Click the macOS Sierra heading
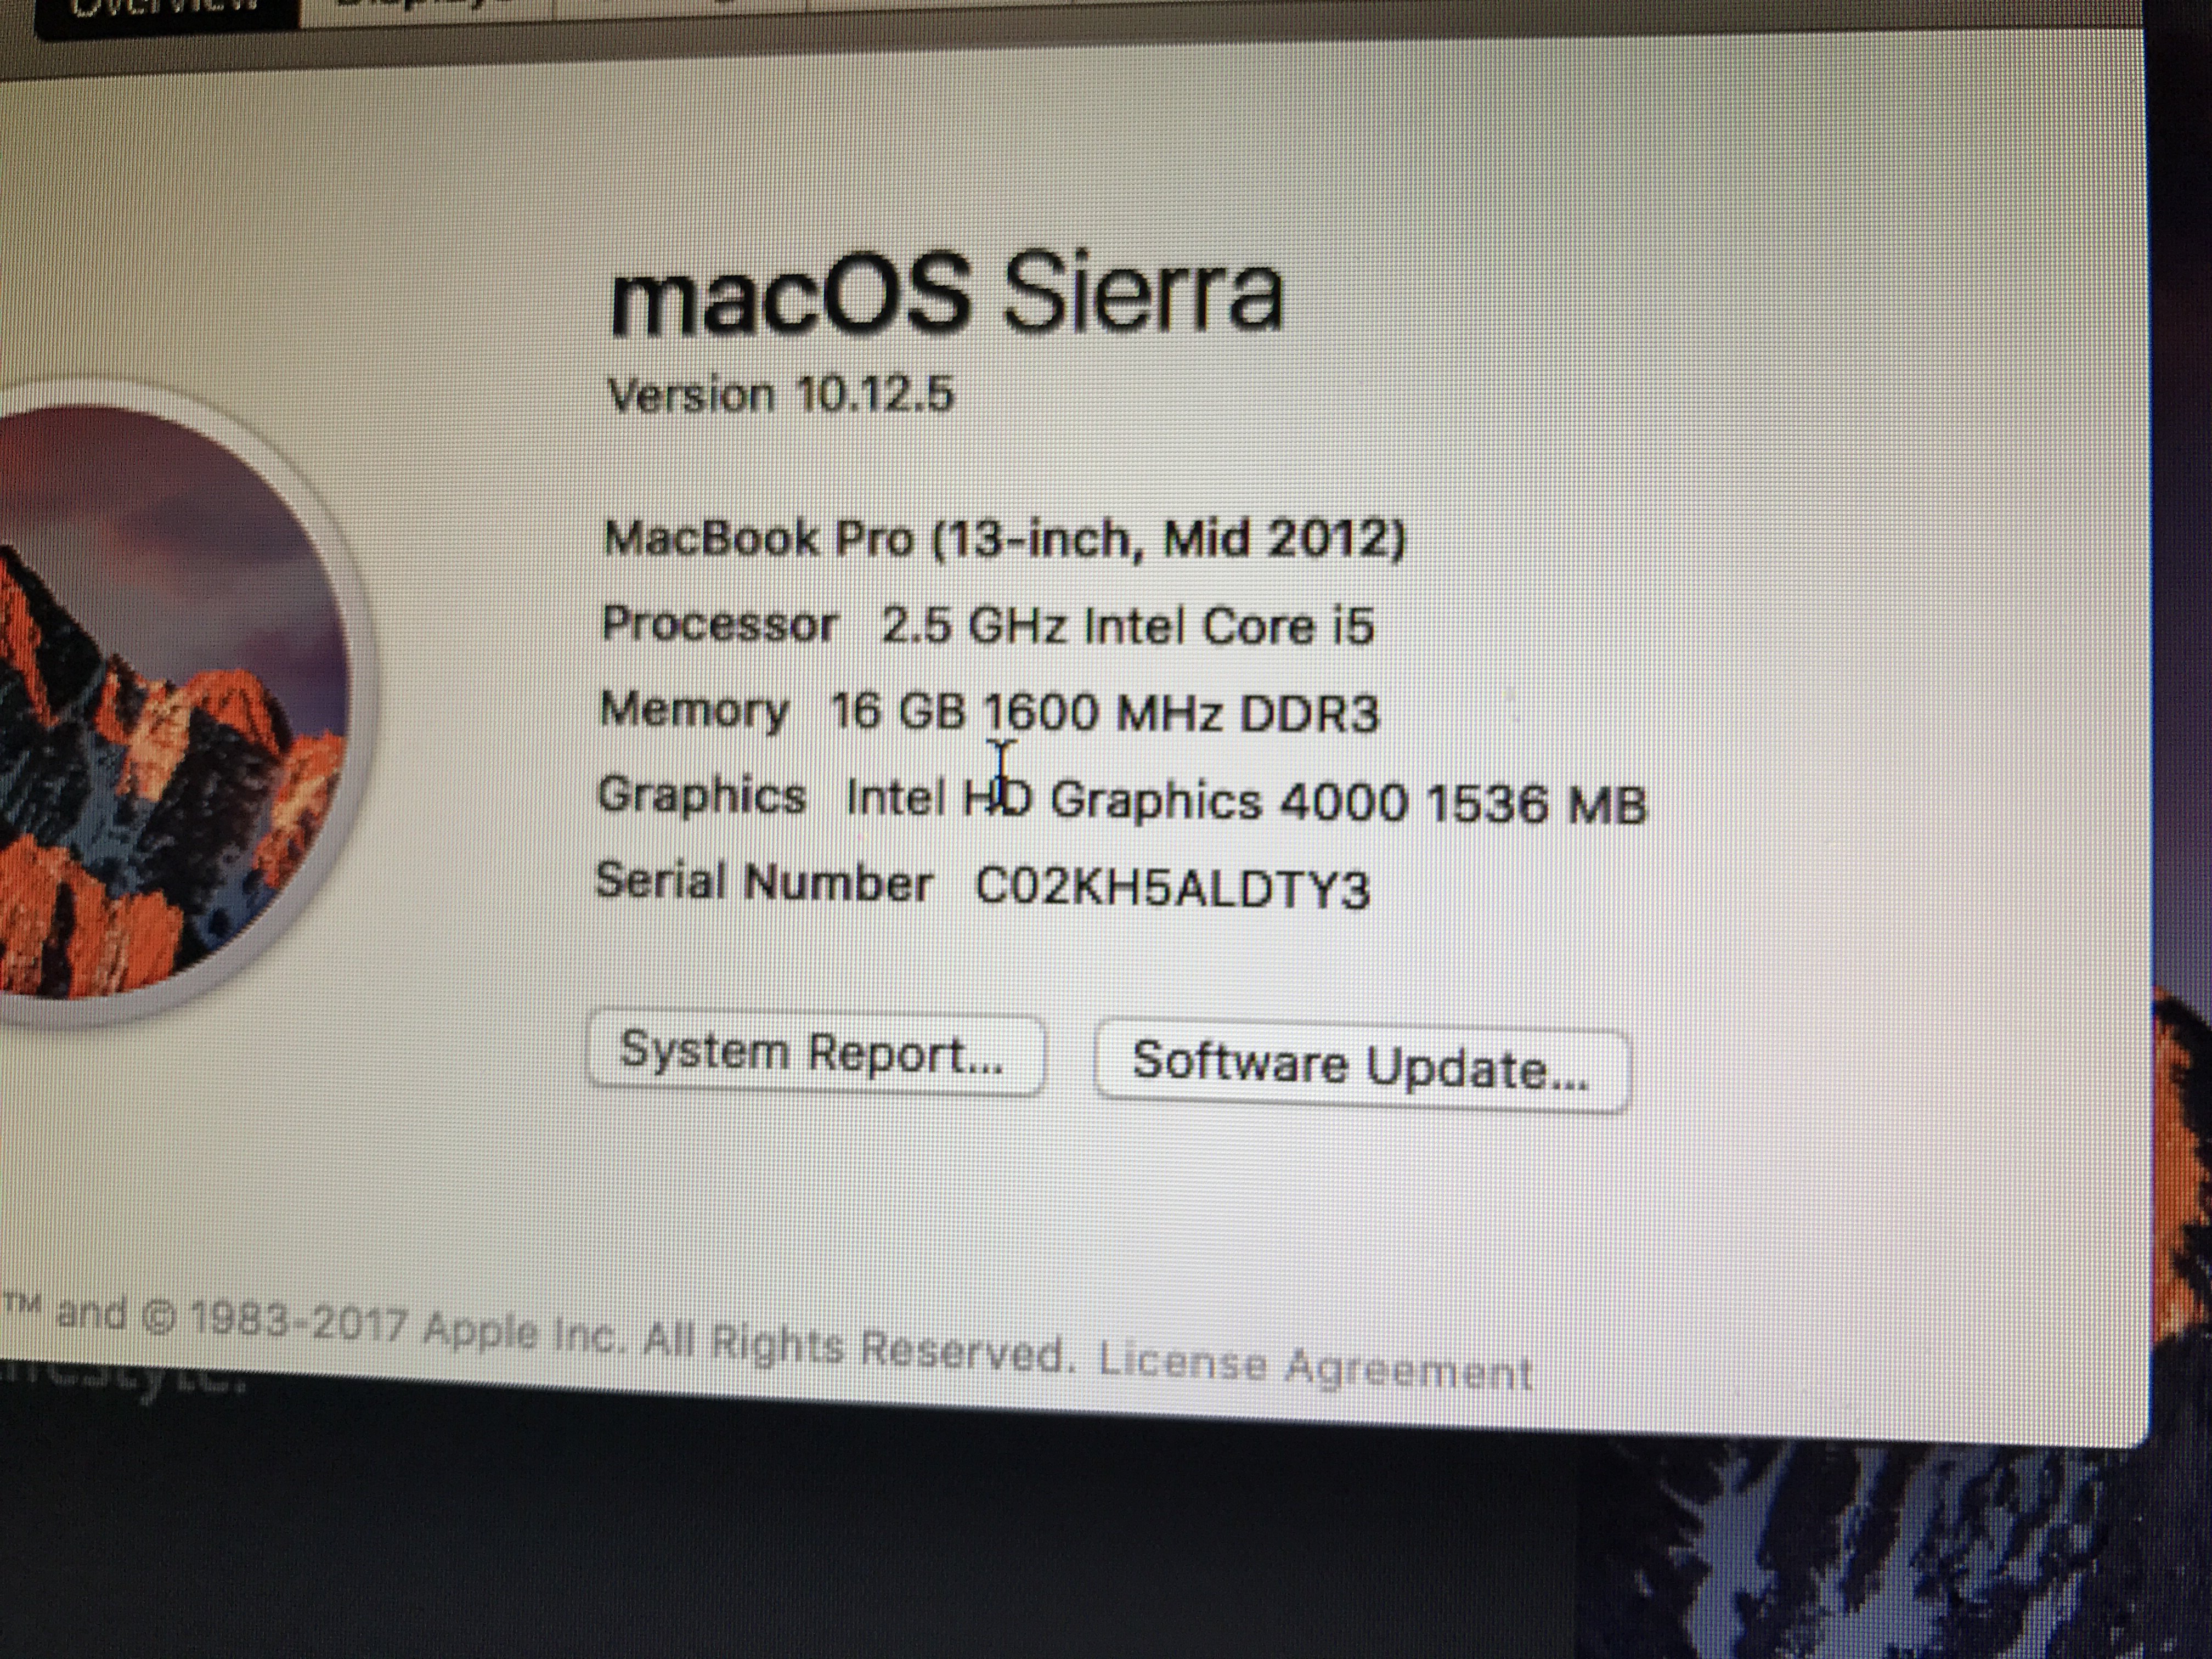 click(x=945, y=292)
